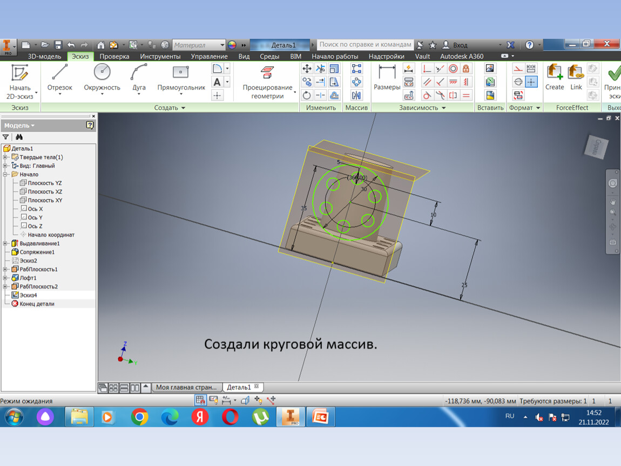Image resolution: width=621 pixels, height=466 pixels.
Task: Open the Управление tab
Action: click(209, 56)
